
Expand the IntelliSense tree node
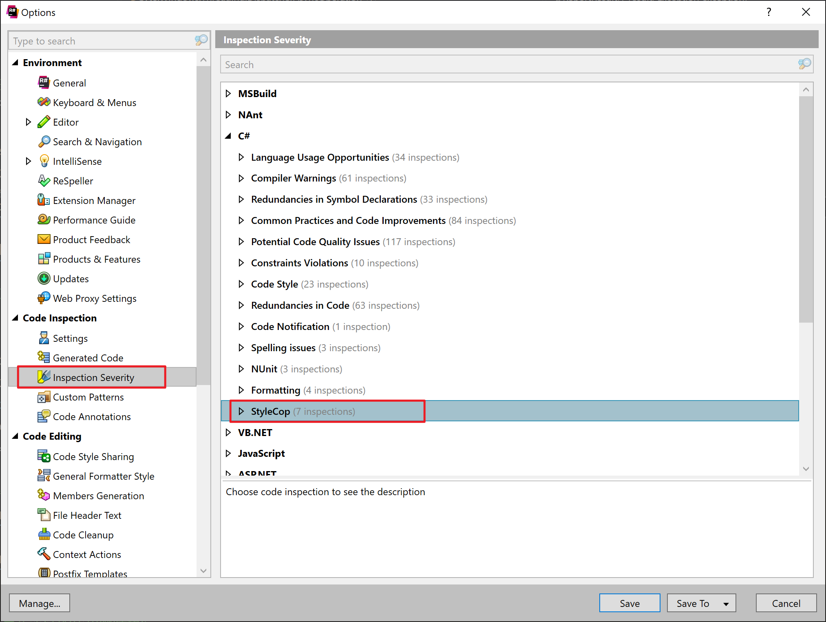click(x=28, y=161)
